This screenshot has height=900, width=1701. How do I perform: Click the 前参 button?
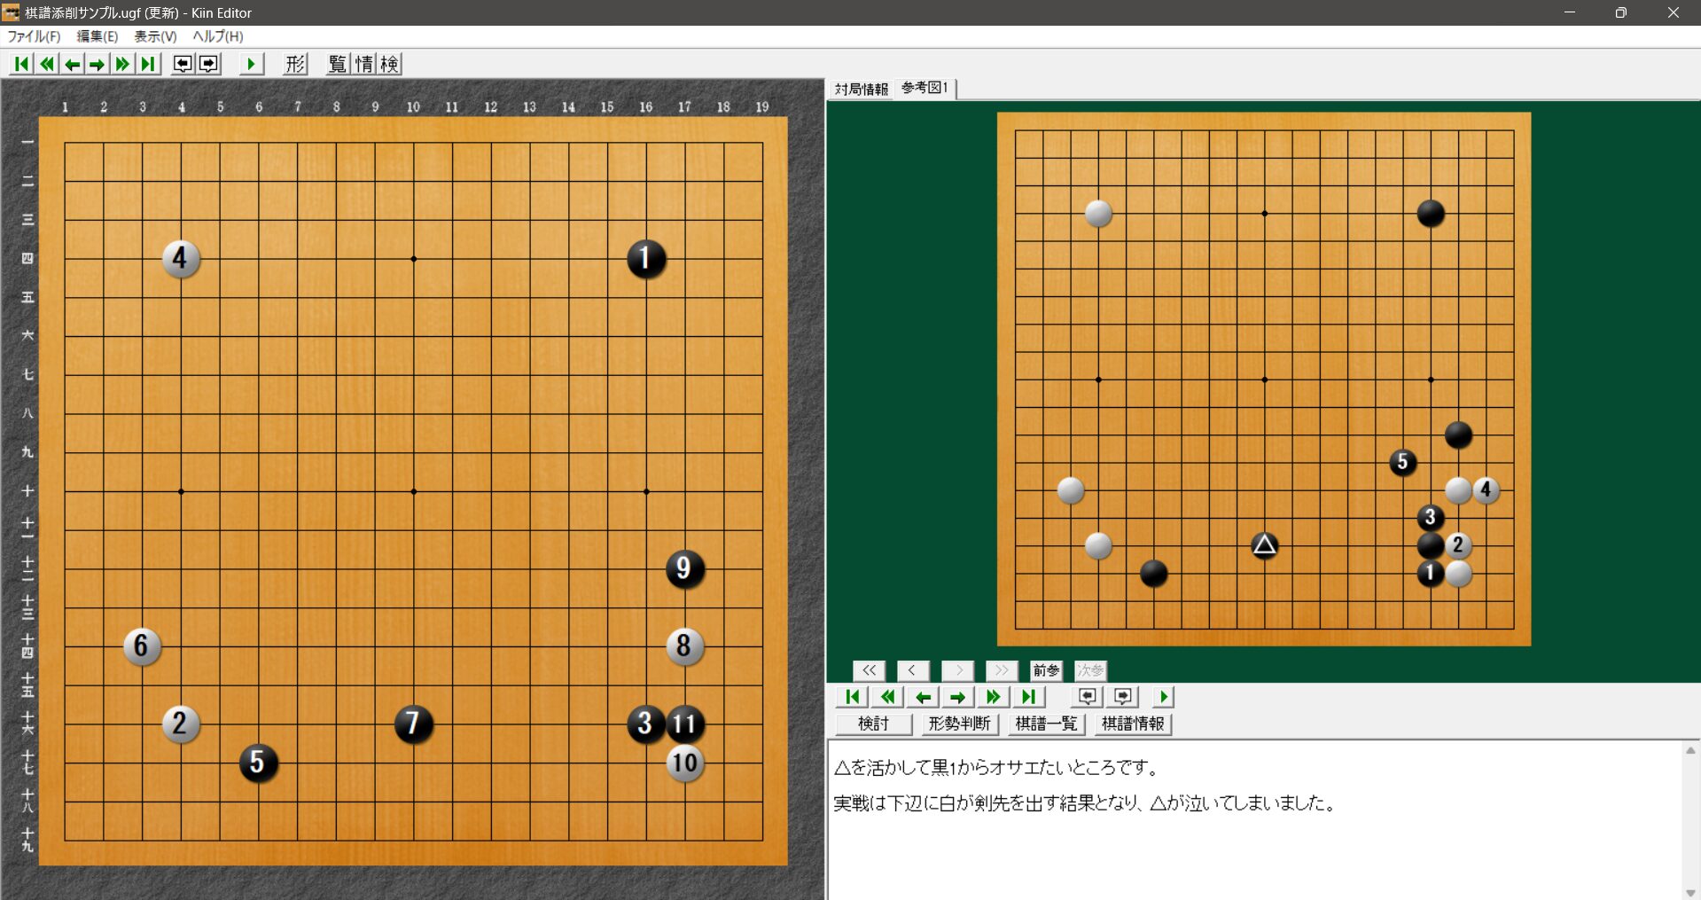(x=1045, y=670)
